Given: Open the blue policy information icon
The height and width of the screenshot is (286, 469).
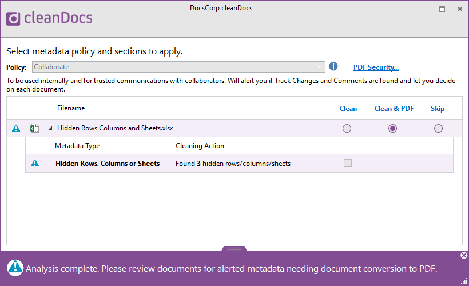Looking at the screenshot, I should click(x=333, y=66).
